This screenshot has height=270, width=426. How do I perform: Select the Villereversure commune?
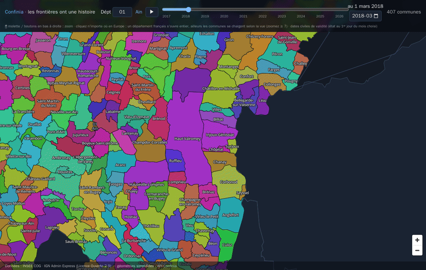73,54
